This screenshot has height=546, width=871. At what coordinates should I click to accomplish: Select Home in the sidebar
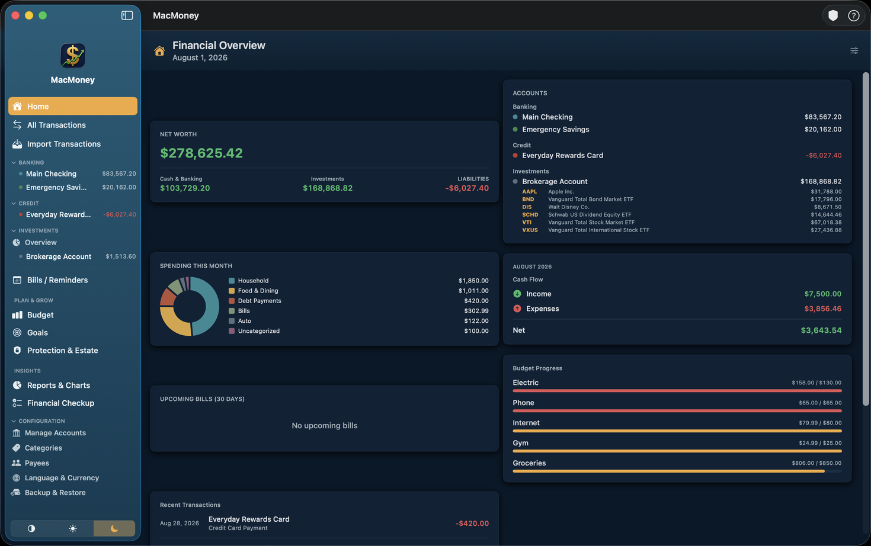(x=73, y=106)
